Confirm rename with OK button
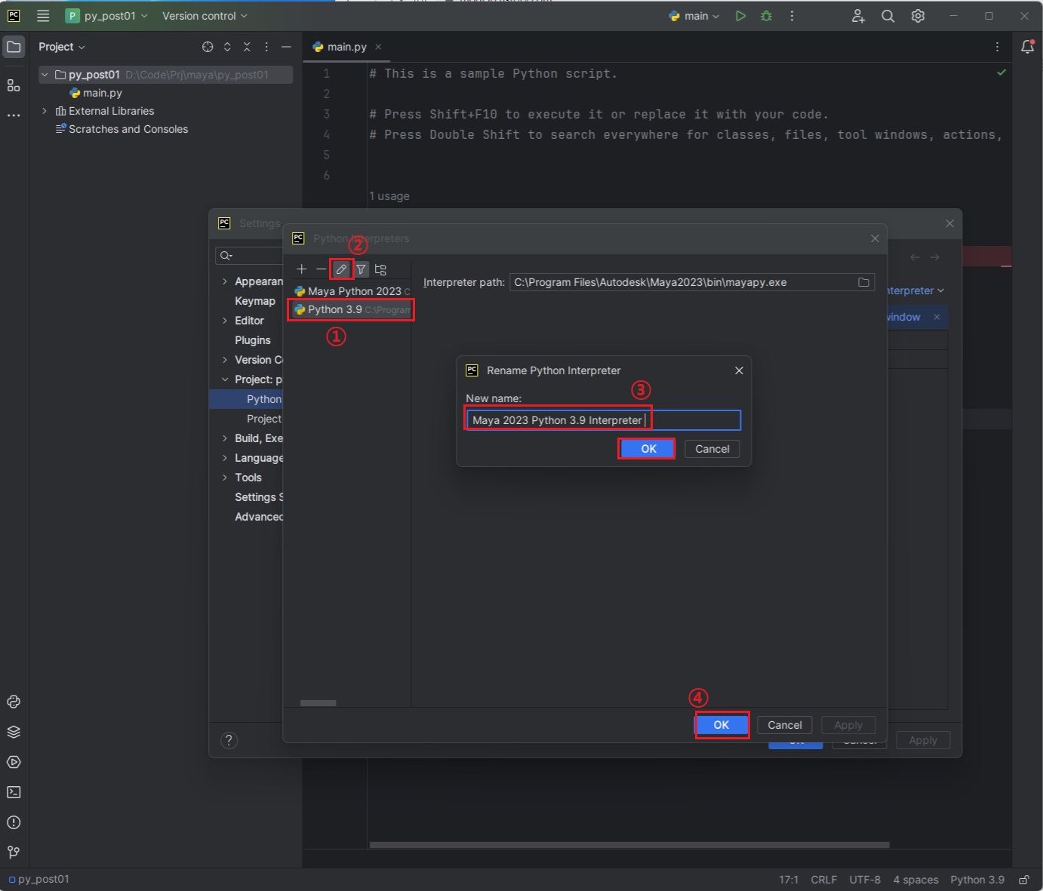This screenshot has height=891, width=1043. point(648,449)
